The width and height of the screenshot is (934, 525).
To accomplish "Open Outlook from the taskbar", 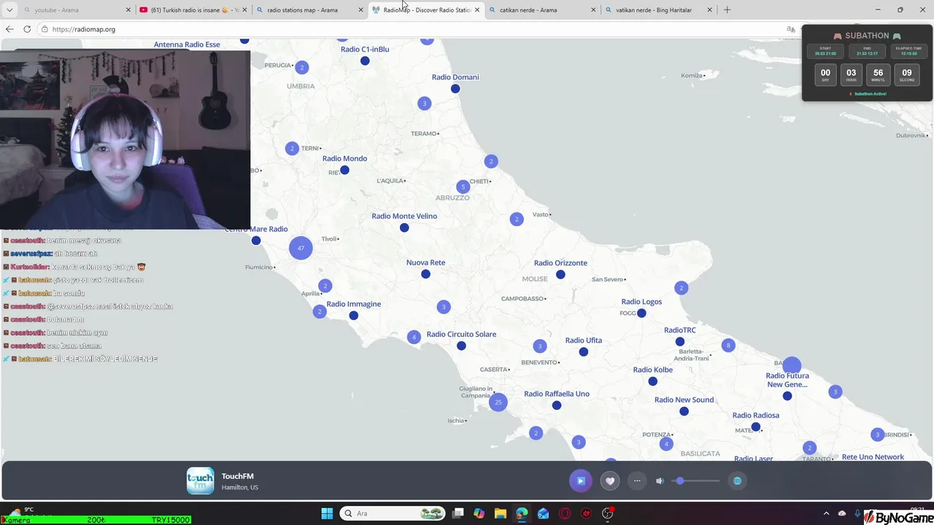I will pyautogui.click(x=543, y=513).
